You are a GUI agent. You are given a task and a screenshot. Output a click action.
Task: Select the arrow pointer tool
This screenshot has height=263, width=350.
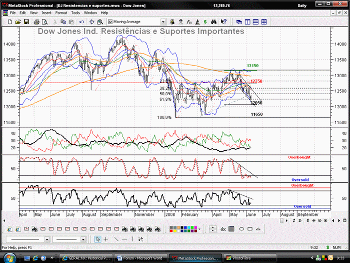97,239
